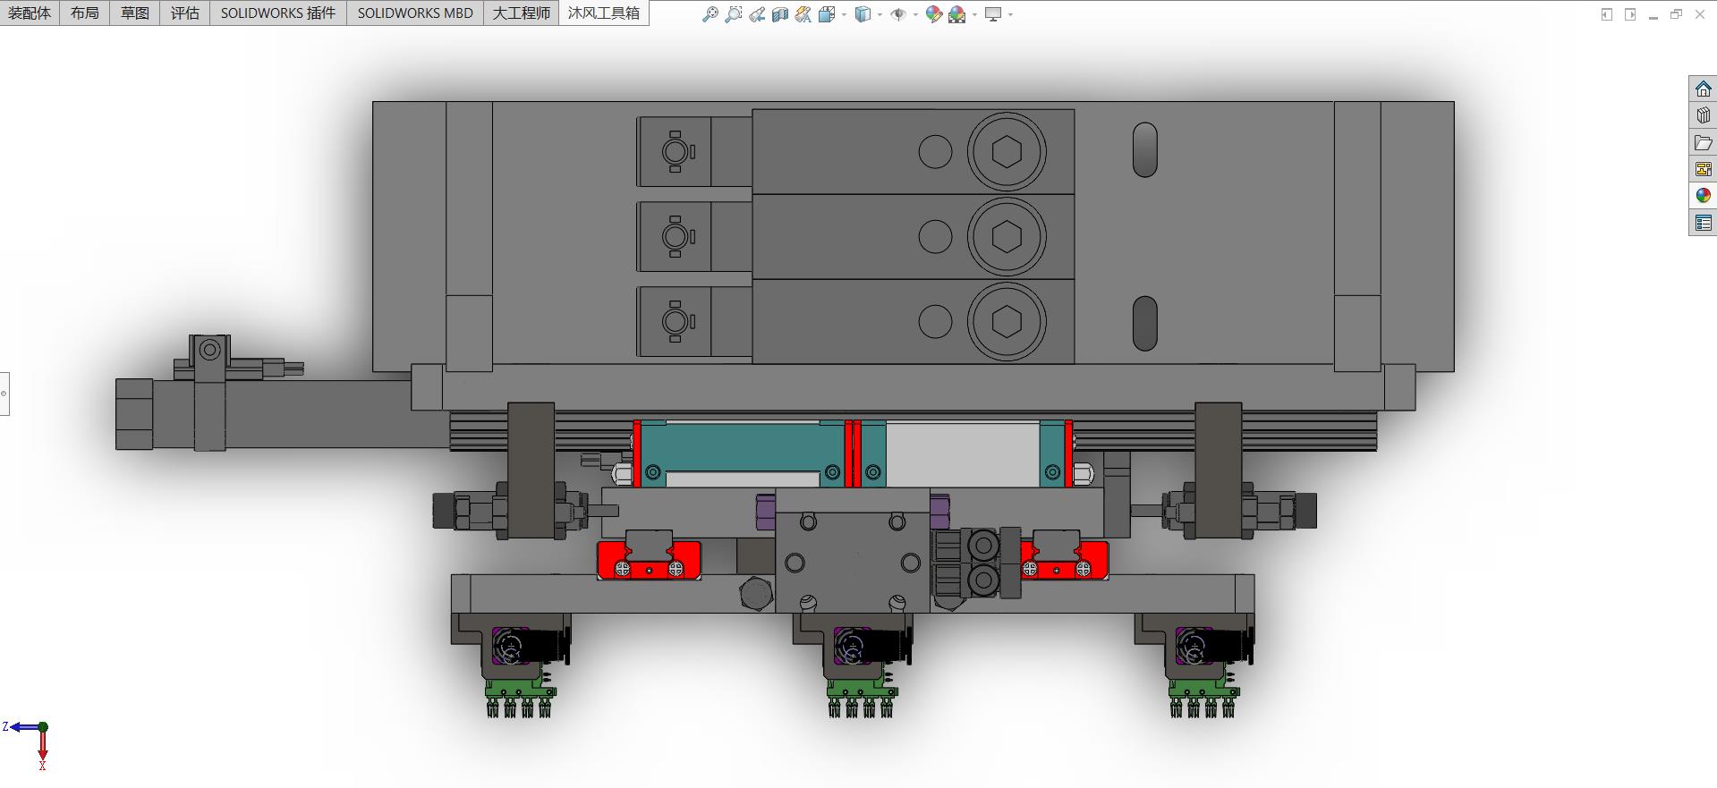Open the 沐风工具箱 tab
This screenshot has height=788, width=1717.
point(604,13)
